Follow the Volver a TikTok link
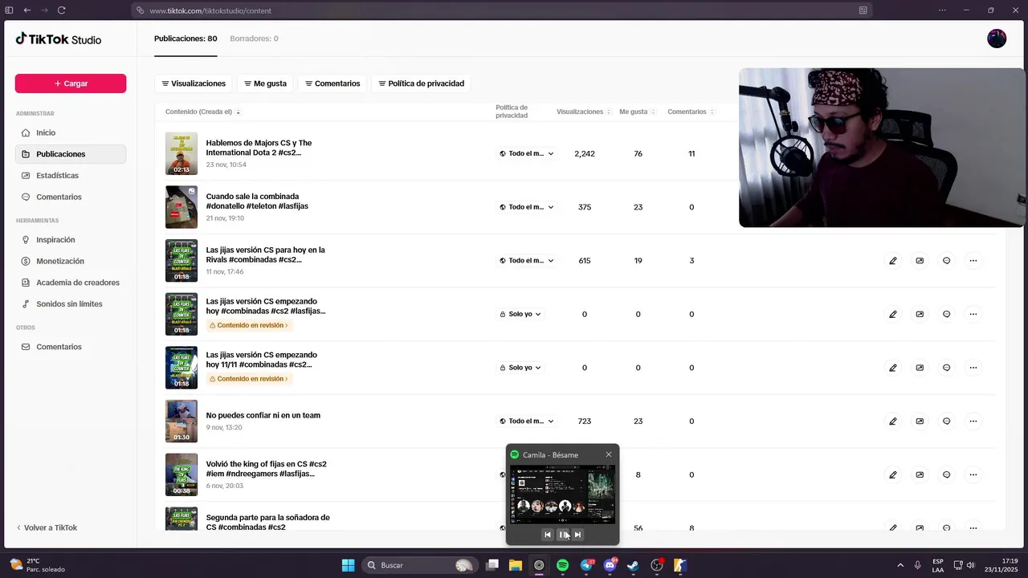 click(47, 527)
